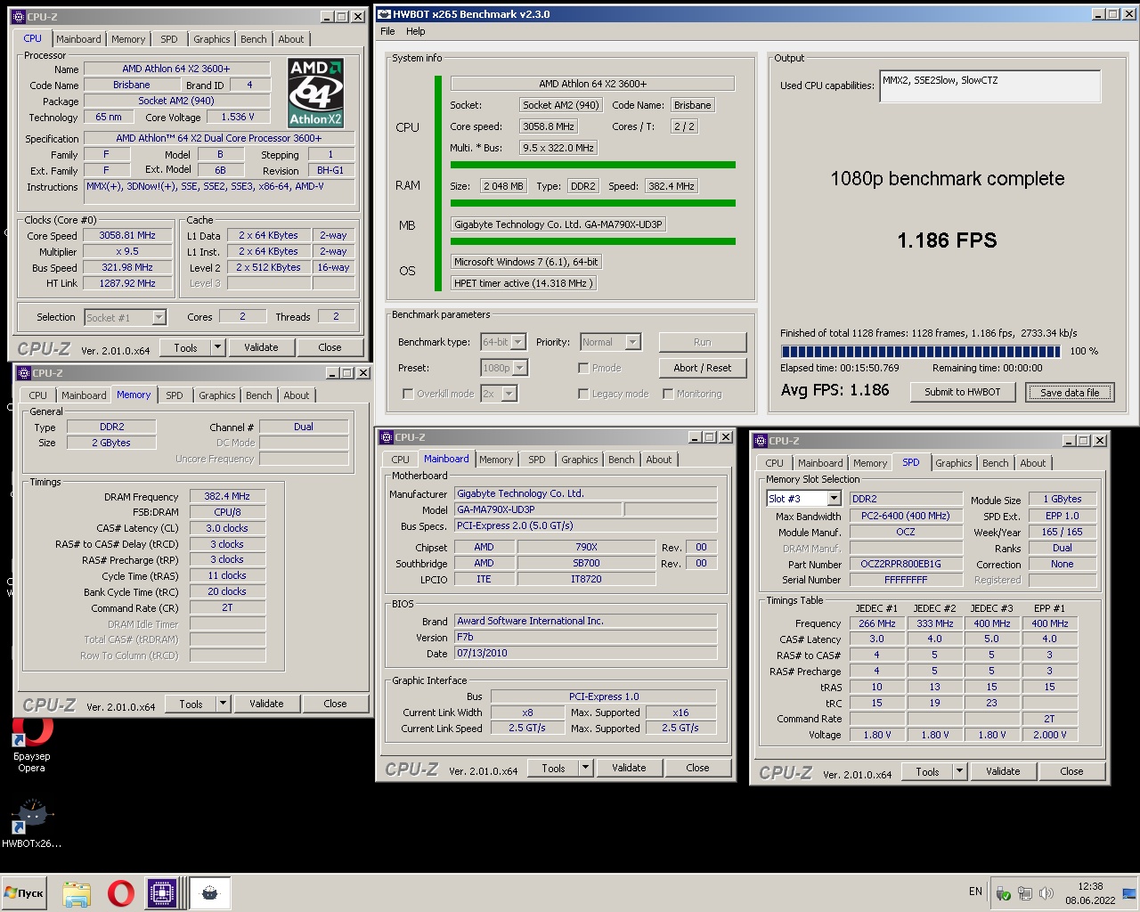Click the benchmark progress bar at 100 %
Screen dimensions: 1140x912
pos(921,351)
